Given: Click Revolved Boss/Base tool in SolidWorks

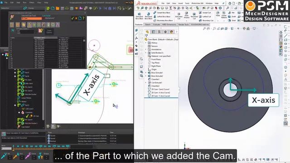Looking at the screenshot, I should coord(148,16).
